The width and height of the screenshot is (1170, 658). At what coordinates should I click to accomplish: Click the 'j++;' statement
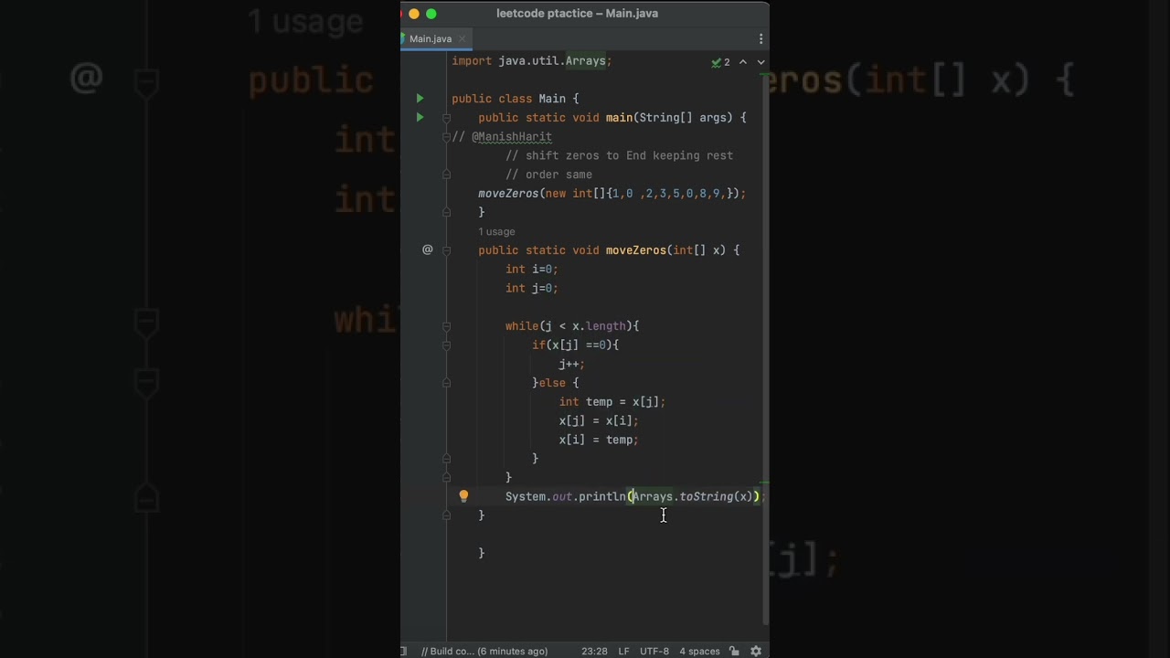(571, 364)
